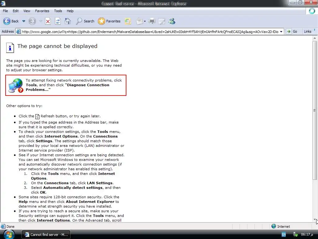Open the View menu
318x239 pixels.
27,11
